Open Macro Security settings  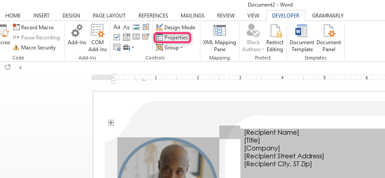click(x=34, y=48)
